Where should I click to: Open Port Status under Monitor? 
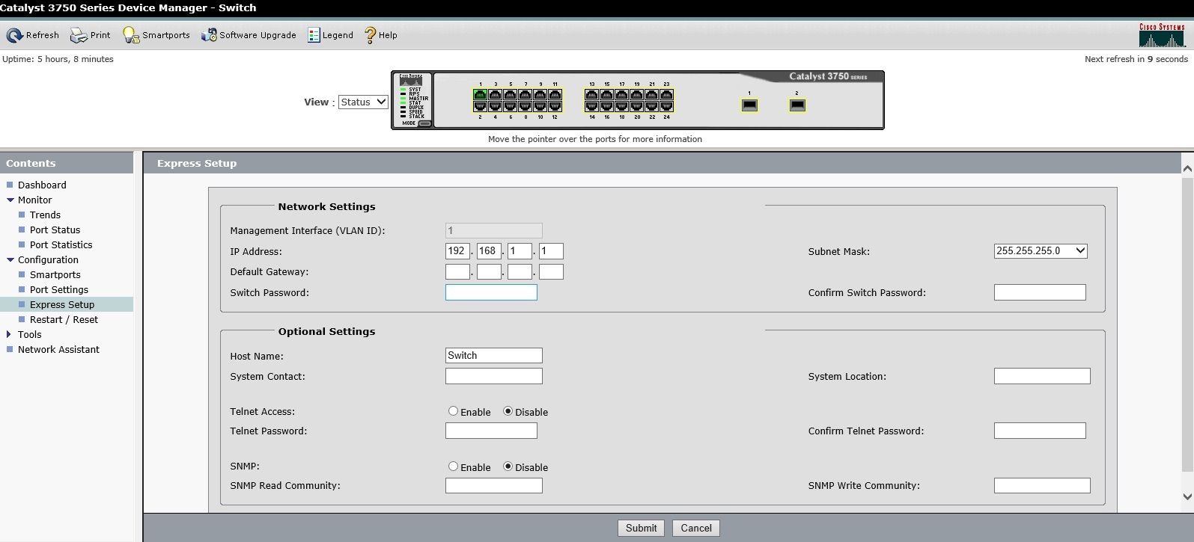pos(55,230)
